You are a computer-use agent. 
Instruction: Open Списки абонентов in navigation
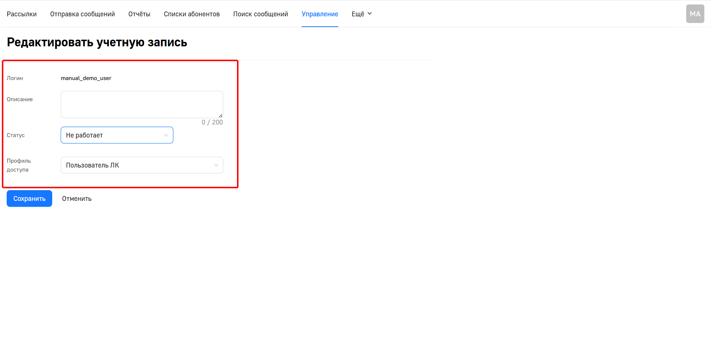pos(191,14)
